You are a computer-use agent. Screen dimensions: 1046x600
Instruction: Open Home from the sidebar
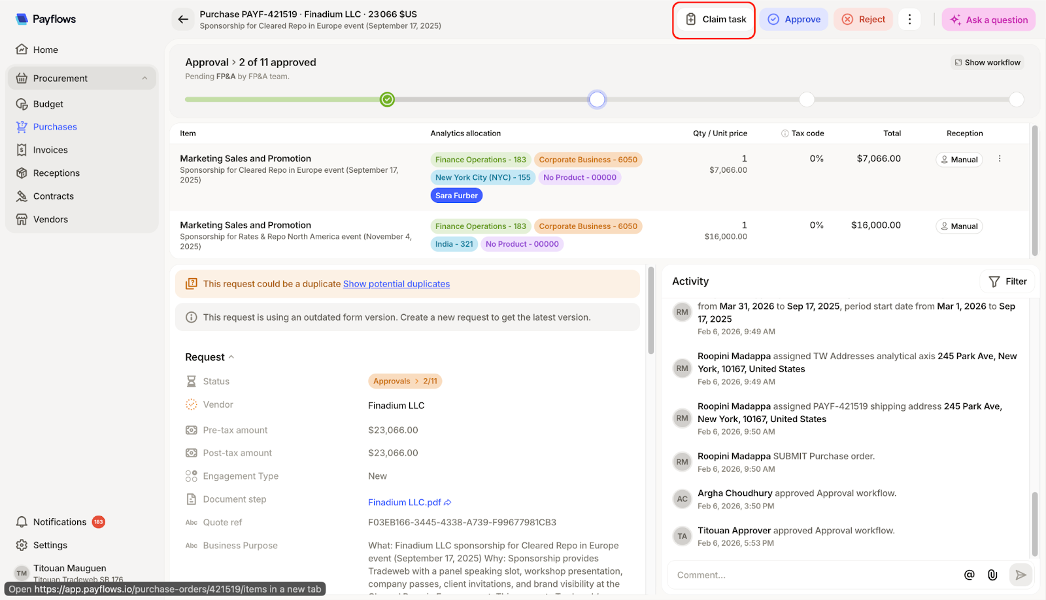click(x=46, y=50)
